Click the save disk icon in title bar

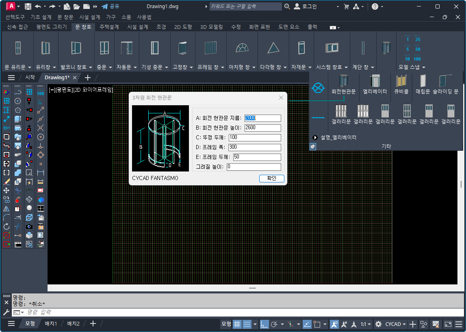tap(28, 7)
